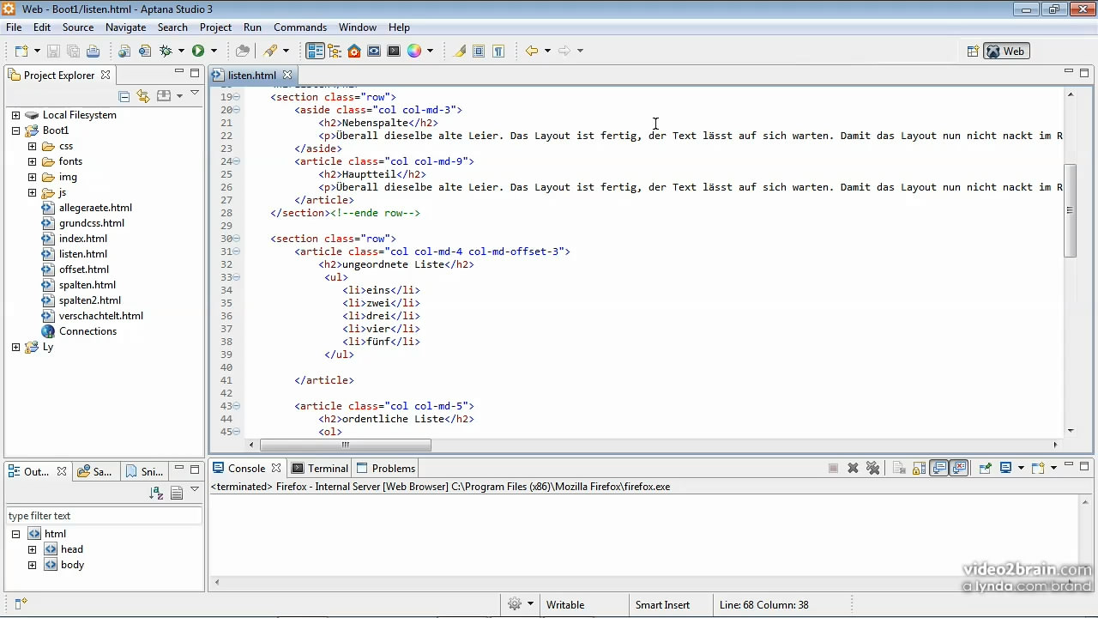Click the sort icon in Outline panel

(x=156, y=493)
